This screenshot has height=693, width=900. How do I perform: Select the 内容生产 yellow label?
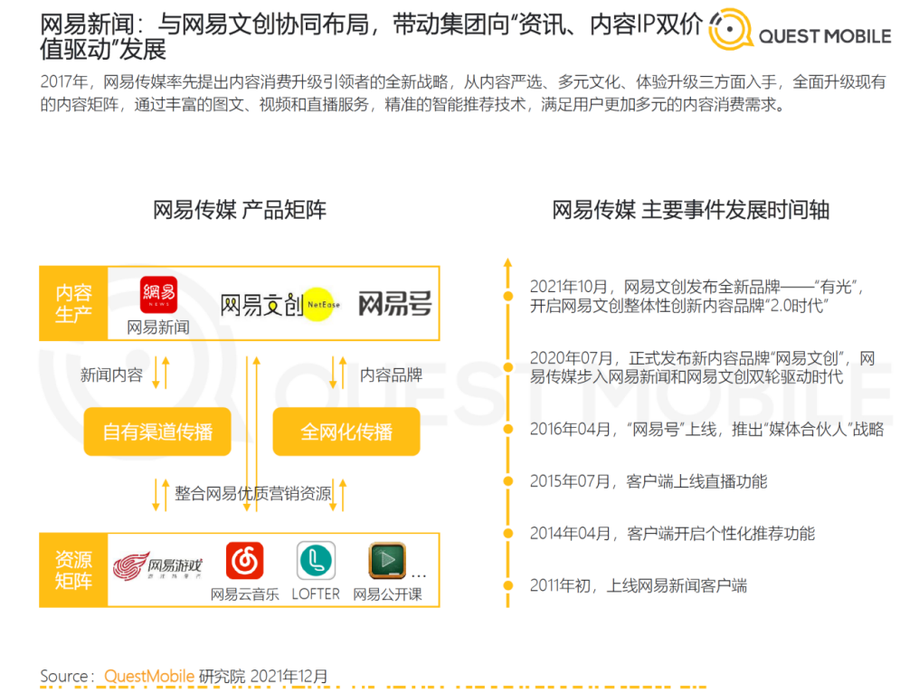coord(73,303)
